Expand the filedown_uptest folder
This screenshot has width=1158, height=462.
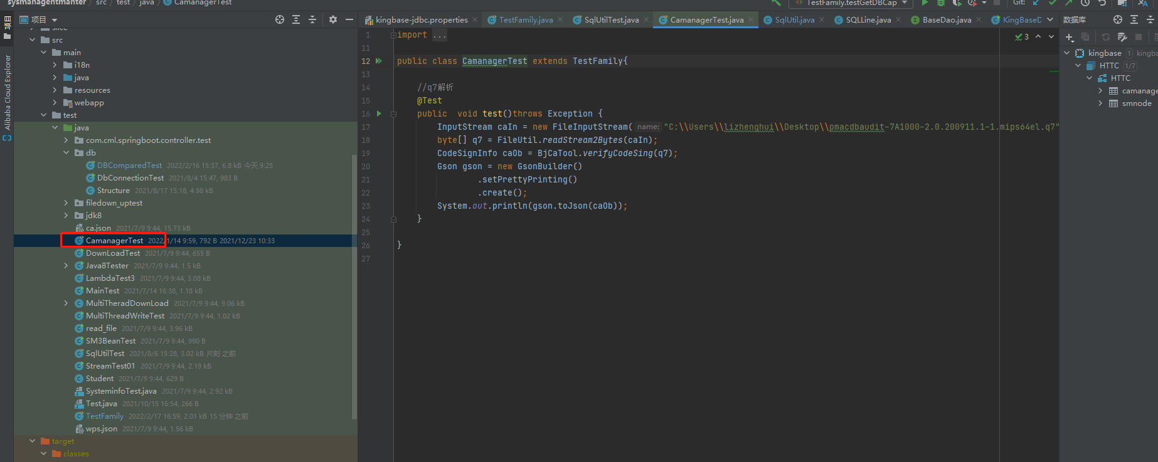66,203
